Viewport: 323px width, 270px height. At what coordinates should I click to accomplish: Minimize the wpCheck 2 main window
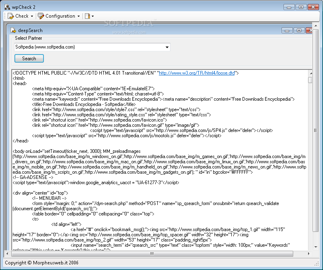pyautogui.click(x=289, y=7)
